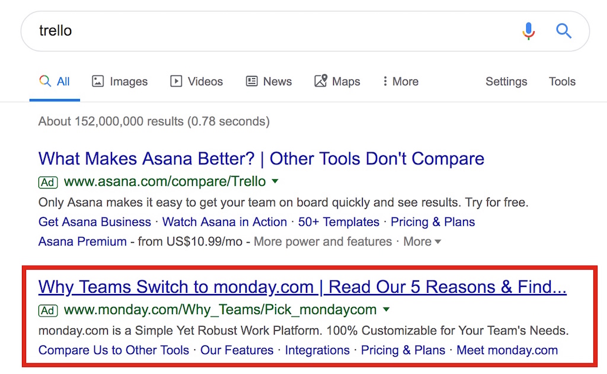Click the three-dot More icon
607x374 pixels.
tap(385, 81)
